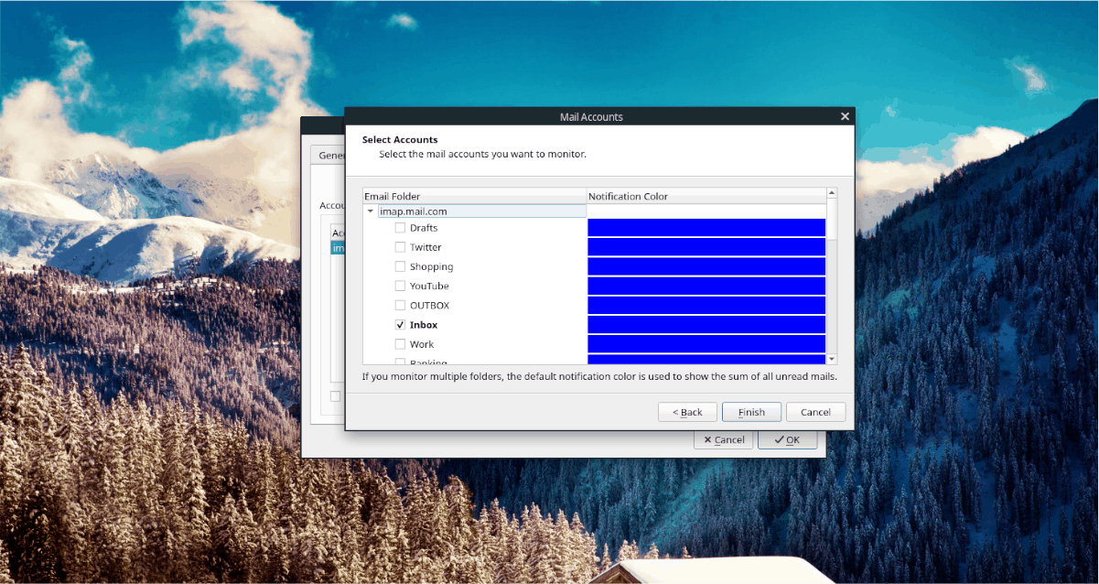Click the folder list scroll down arrow
This screenshot has width=1099, height=584.
[x=832, y=359]
